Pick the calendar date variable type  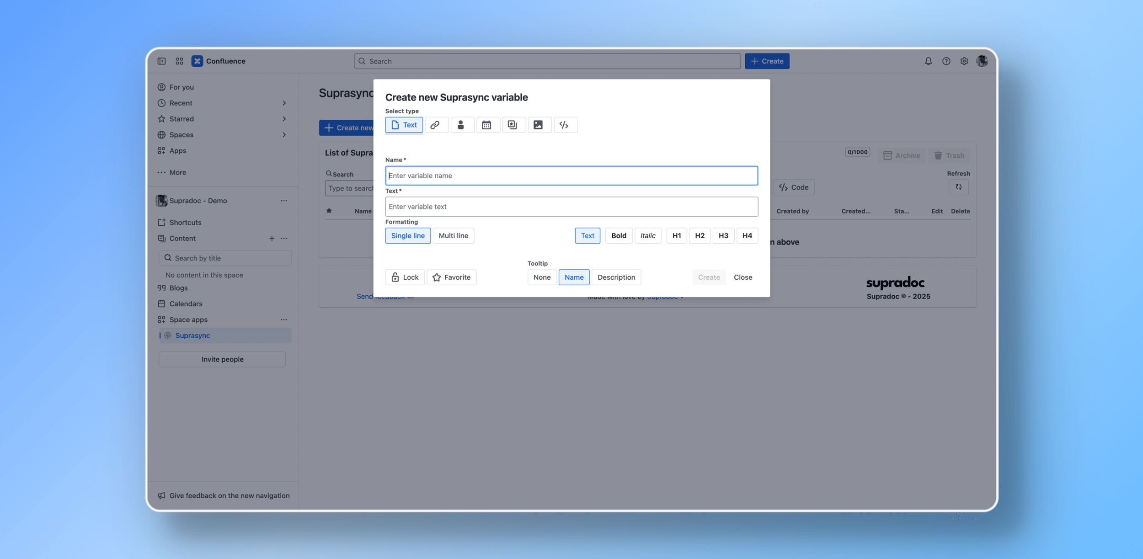tap(486, 125)
